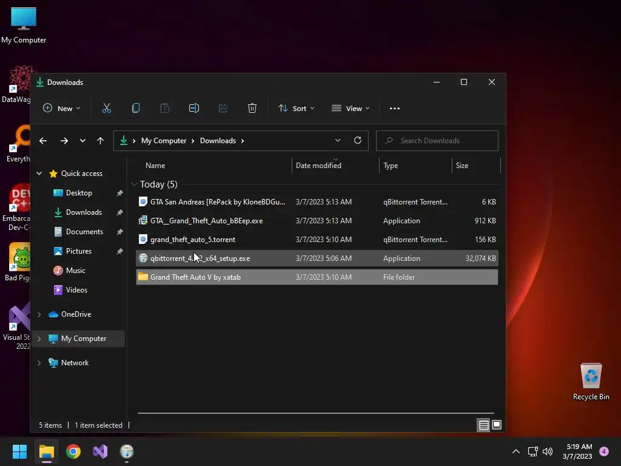Go forward with the right arrow

(x=64, y=141)
